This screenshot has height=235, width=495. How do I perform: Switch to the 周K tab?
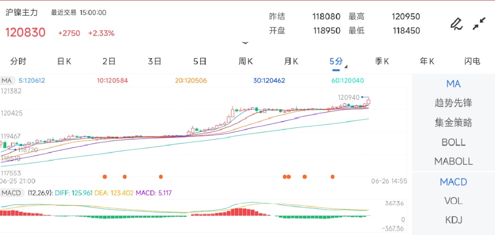tap(245, 61)
